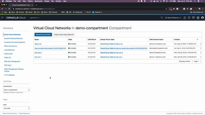Image resolution: width=205 pixels, height=115 pixels.
Task: Go to IPSec Connections
Action: coord(11,46)
